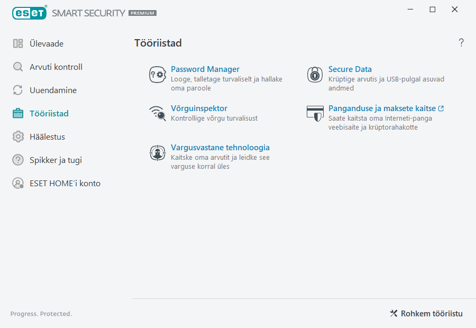Click the Ülevaade overview icon
This screenshot has height=328, width=476.
click(x=17, y=43)
